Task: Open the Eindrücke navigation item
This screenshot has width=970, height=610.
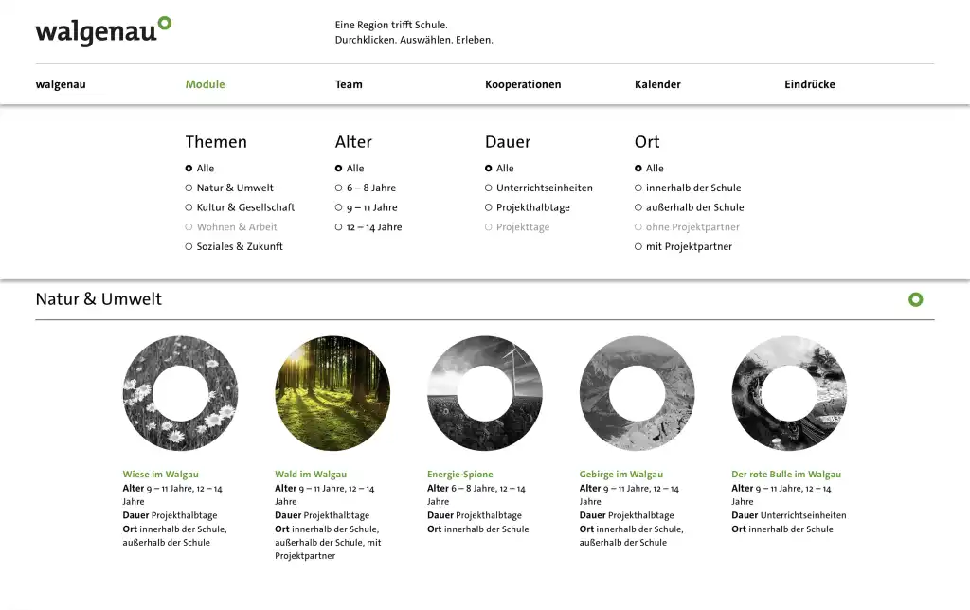Action: 810,84
